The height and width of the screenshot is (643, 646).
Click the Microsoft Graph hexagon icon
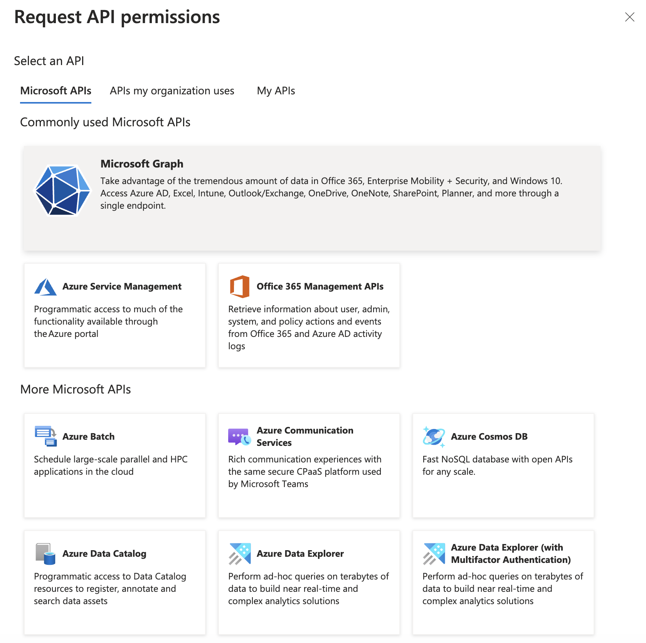[62, 190]
